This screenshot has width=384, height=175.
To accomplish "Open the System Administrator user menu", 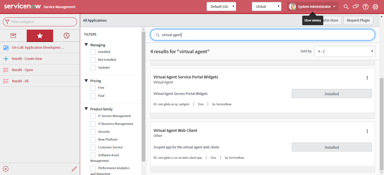I will (x=312, y=6).
